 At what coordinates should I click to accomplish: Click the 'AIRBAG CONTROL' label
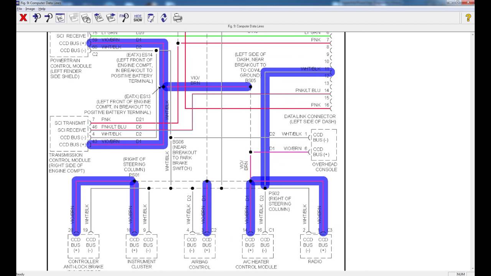(x=199, y=264)
